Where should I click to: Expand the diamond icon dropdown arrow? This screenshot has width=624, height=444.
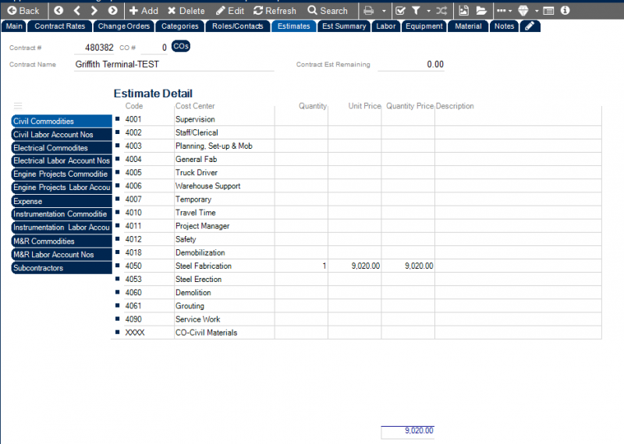537,11
